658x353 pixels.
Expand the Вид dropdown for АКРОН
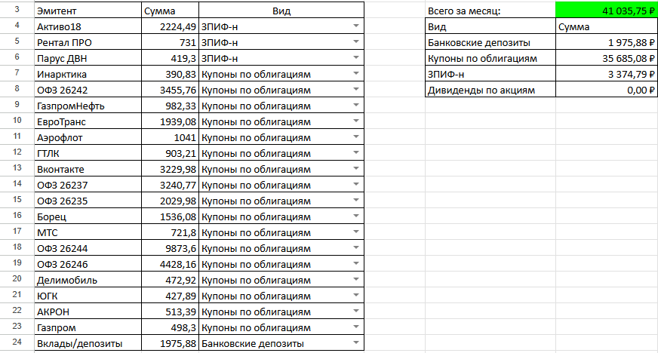point(356,311)
